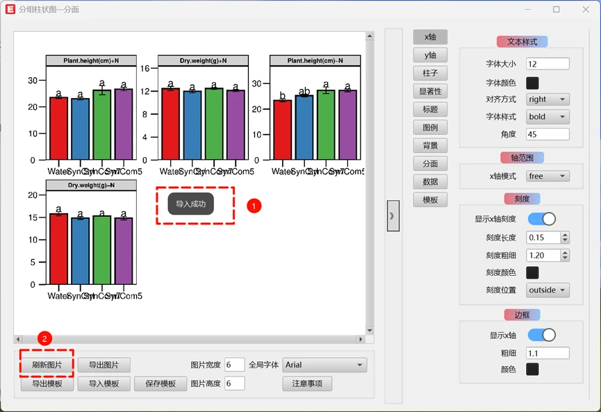Select the 标题 tab

(430, 109)
